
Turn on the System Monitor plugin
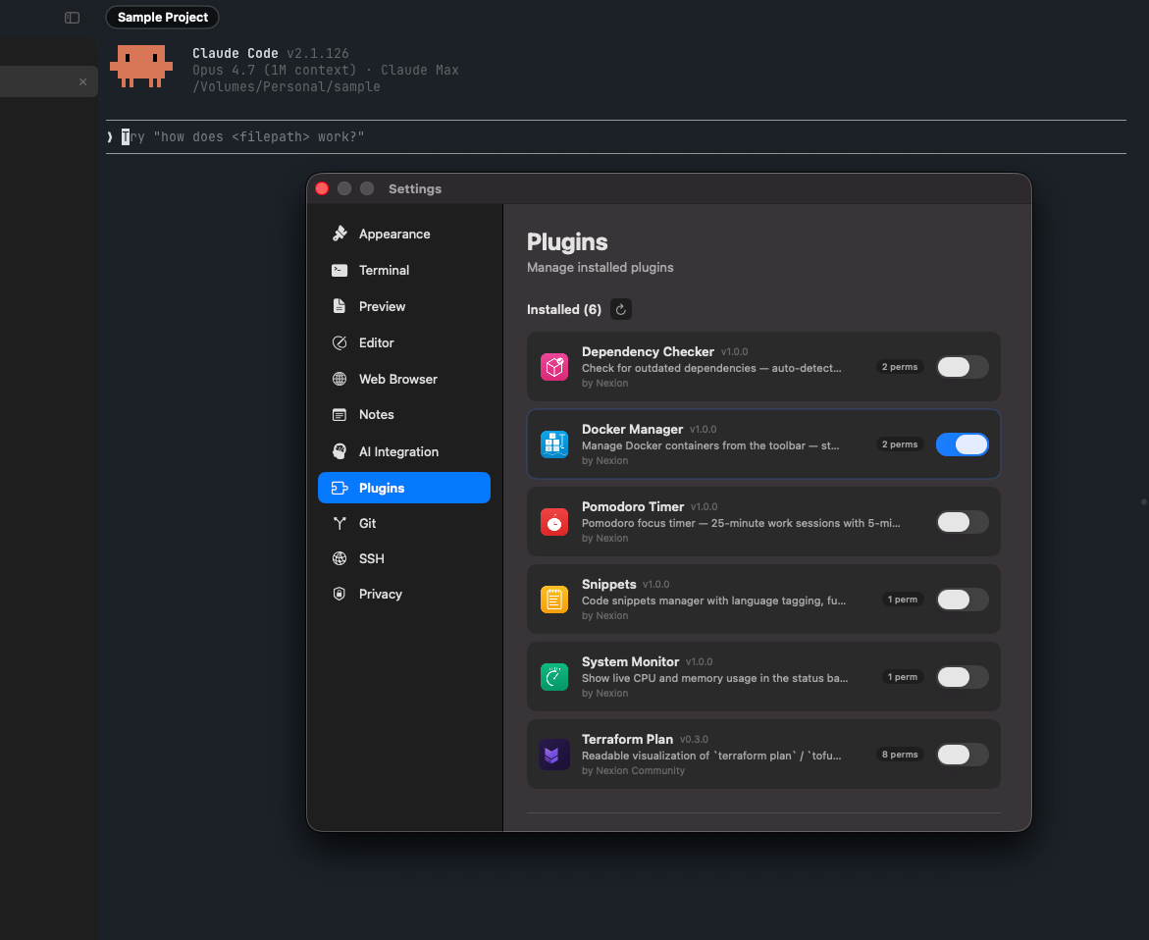963,677
